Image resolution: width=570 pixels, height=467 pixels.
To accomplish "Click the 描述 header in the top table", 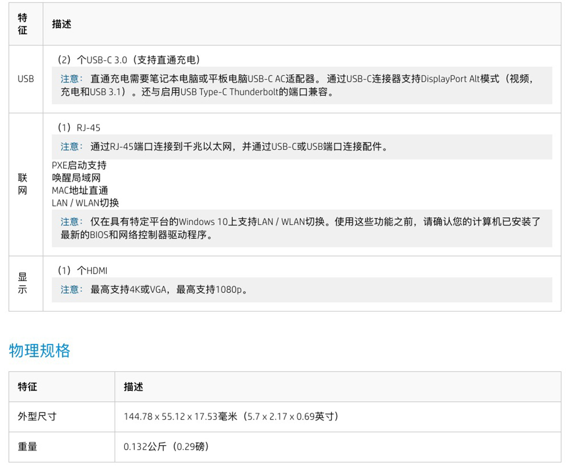I will coord(62,24).
